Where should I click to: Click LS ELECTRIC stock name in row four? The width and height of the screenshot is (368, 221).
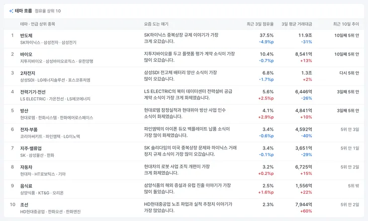(x=33, y=99)
